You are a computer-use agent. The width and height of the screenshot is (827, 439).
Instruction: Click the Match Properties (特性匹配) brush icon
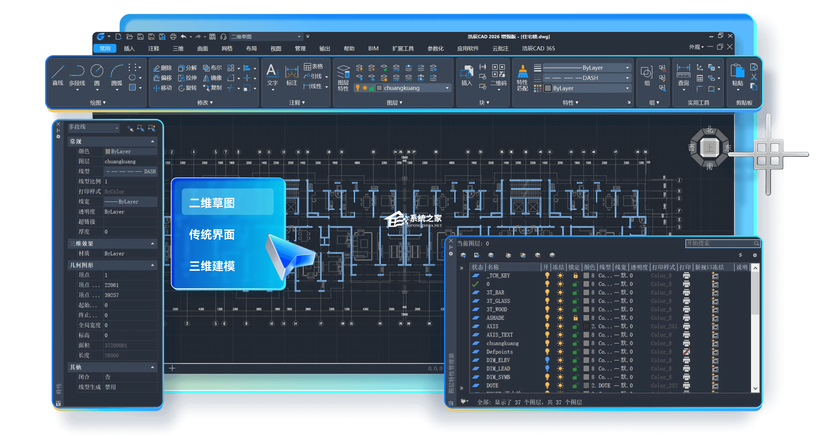[522, 72]
